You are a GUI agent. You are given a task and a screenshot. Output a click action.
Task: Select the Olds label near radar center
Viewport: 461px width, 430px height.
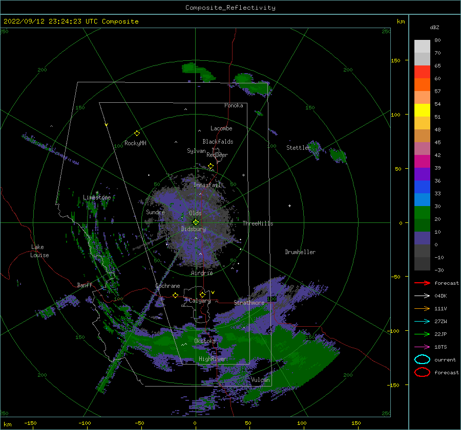pos(195,213)
